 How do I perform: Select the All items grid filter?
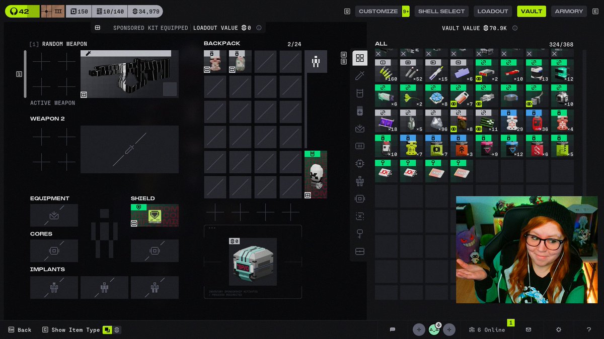[359, 58]
